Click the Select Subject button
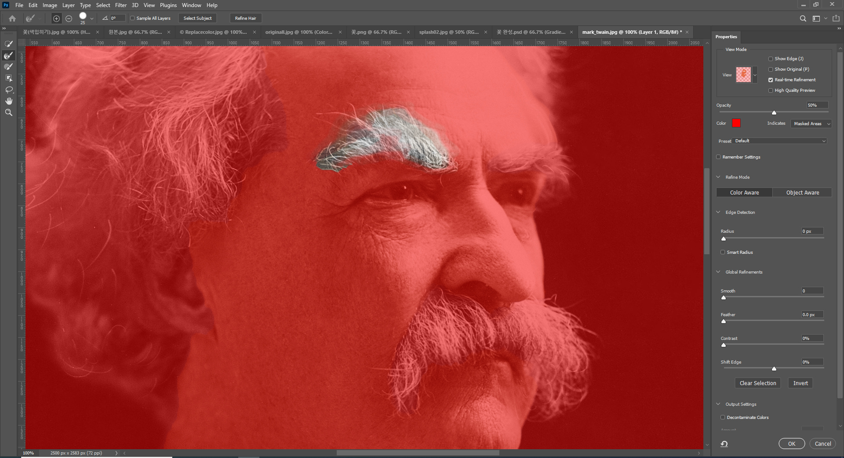Viewport: 844px width, 458px height. [x=197, y=18]
